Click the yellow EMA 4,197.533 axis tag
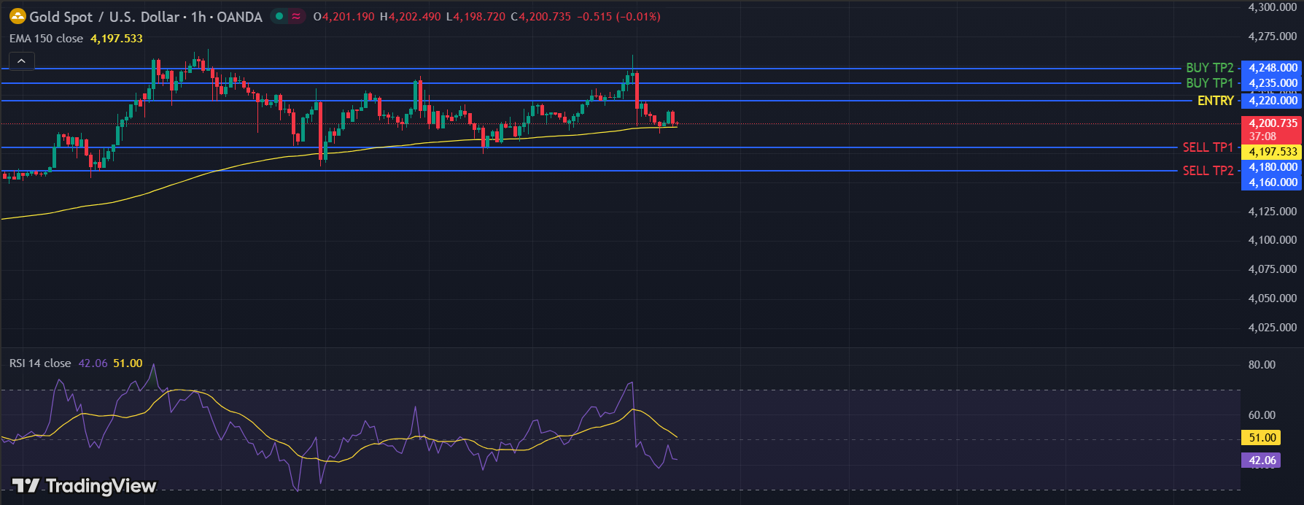The width and height of the screenshot is (1304, 505). tap(1273, 152)
